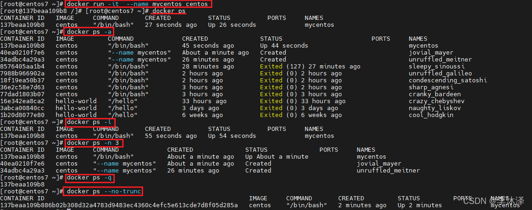Click the container name cool_hodgkin

(431, 115)
